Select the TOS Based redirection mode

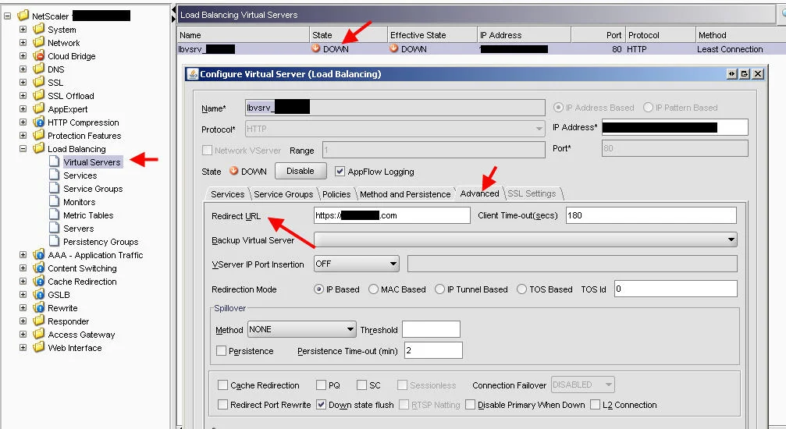click(521, 289)
